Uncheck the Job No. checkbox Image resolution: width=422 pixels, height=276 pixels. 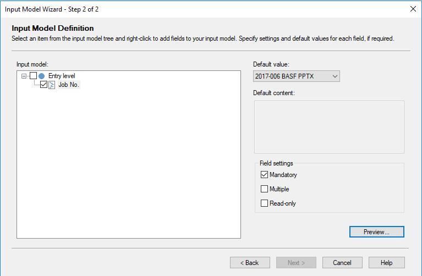pos(44,85)
